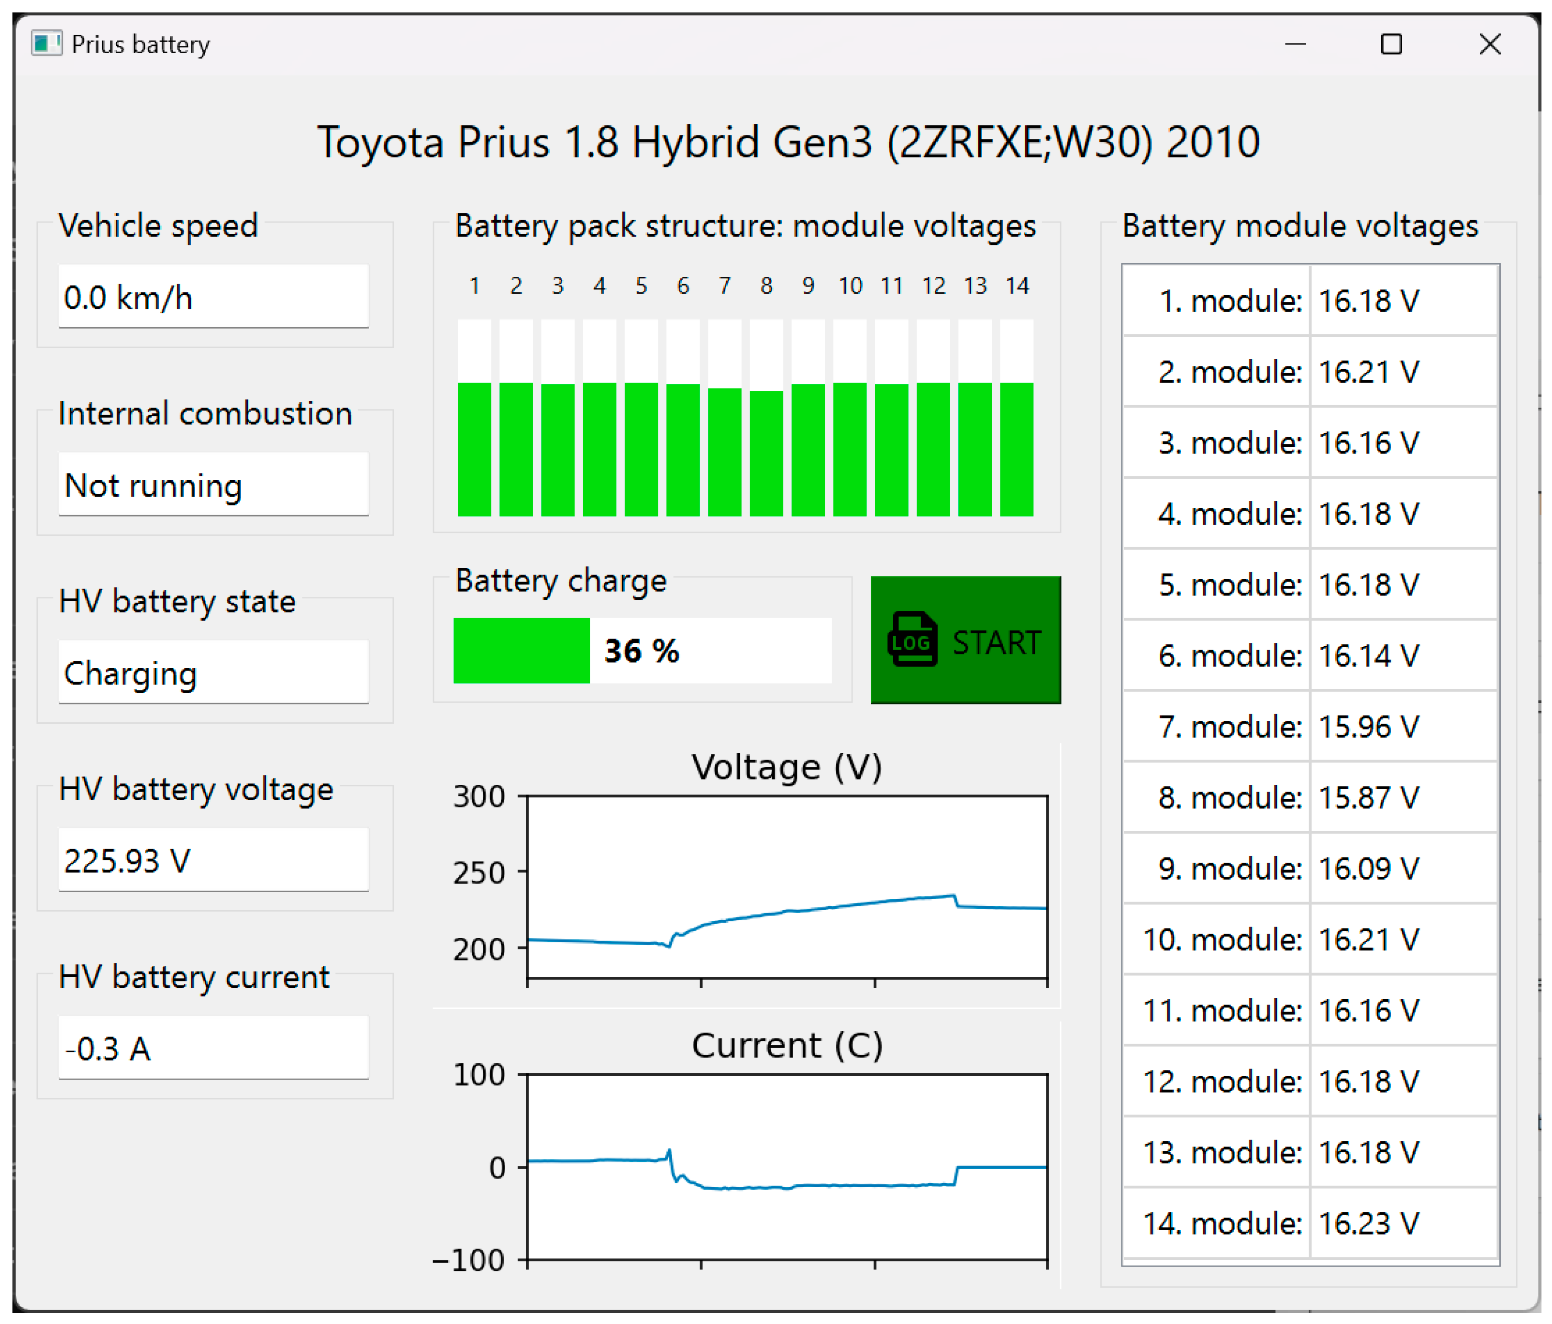
Task: Click module 8 green bar in battery pack
Action: (766, 453)
